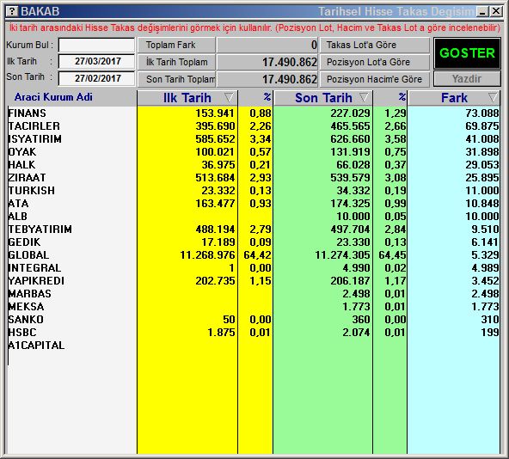The height and width of the screenshot is (459, 509).
Task: Select the FINANS row
Action: tap(254, 113)
